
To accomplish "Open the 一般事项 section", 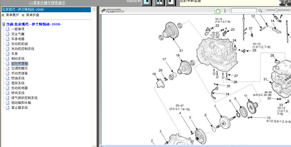I will pos(18,29).
